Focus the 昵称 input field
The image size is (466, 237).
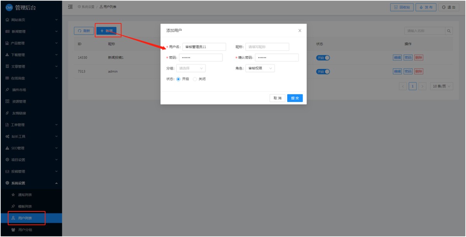coord(267,47)
